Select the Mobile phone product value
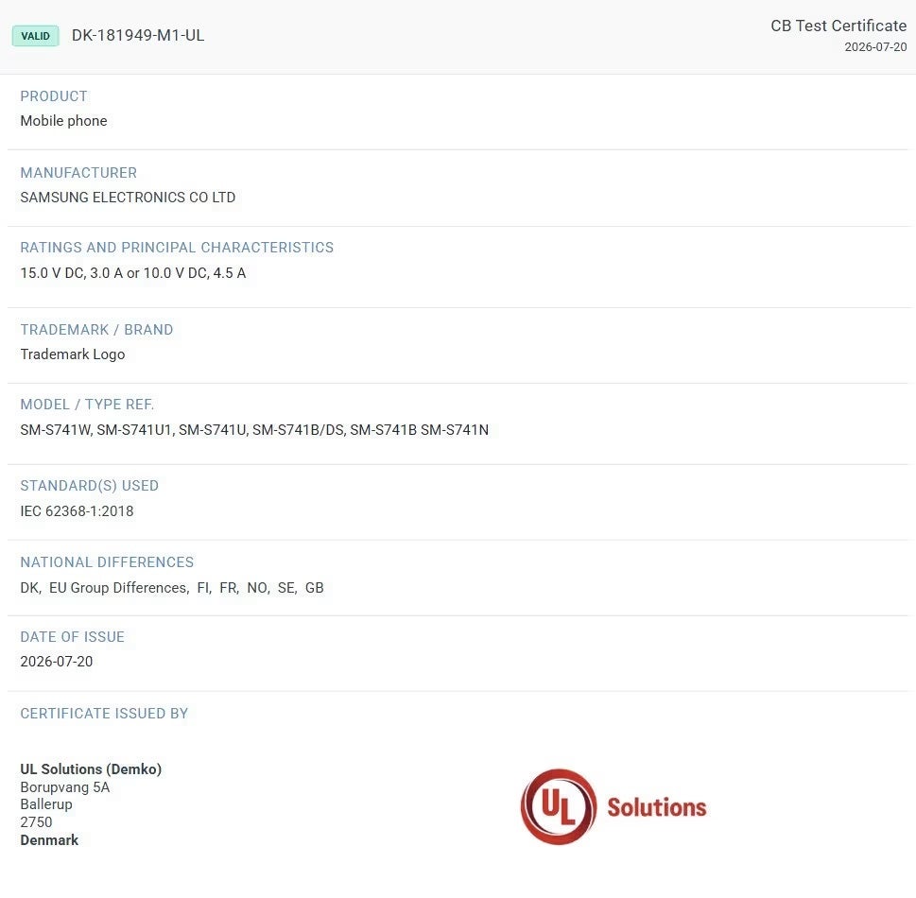 click(x=63, y=120)
